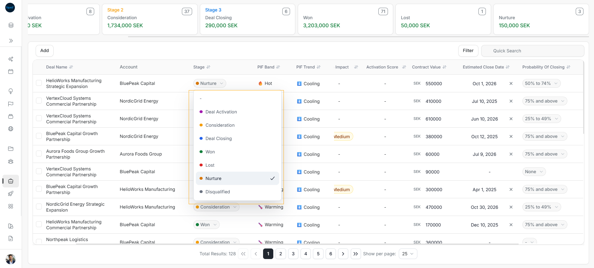The height and width of the screenshot is (268, 594).
Task: Open the folder icon in the sidebar
Action: coord(11,149)
